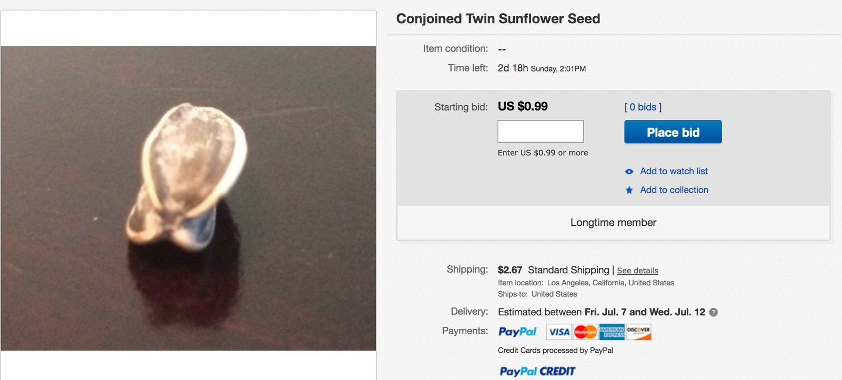Screen dimensions: 842x380
Task: Click the American Express card icon
Action: click(x=612, y=332)
